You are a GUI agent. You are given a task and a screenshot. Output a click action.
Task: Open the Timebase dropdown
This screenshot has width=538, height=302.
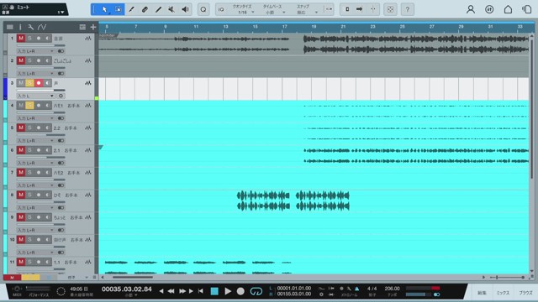point(273,9)
